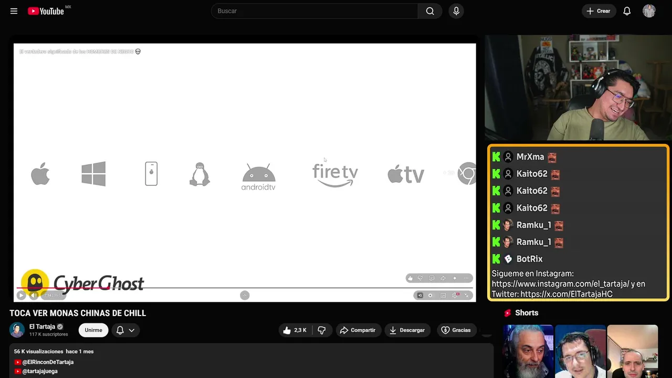Open subscription notification bell dropdown
Screen dimensions: 672x378
[x=125, y=330]
